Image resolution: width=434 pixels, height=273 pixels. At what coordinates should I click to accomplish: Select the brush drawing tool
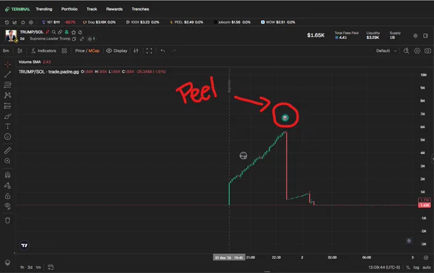tap(8, 116)
